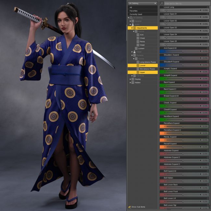211x211 pixels.
Task: Click the search magnifier icon in filter bar
Action: click(162, 3)
